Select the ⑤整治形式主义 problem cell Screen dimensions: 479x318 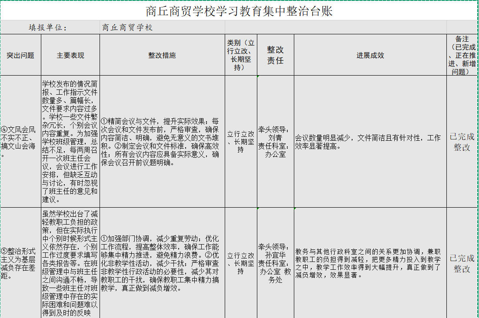(x=20, y=263)
